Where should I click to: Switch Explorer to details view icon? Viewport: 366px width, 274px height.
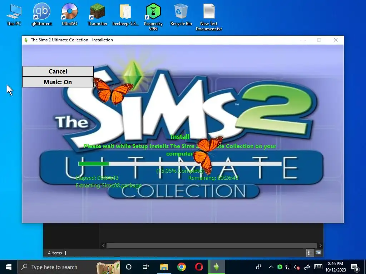pyautogui.click(x=309, y=253)
